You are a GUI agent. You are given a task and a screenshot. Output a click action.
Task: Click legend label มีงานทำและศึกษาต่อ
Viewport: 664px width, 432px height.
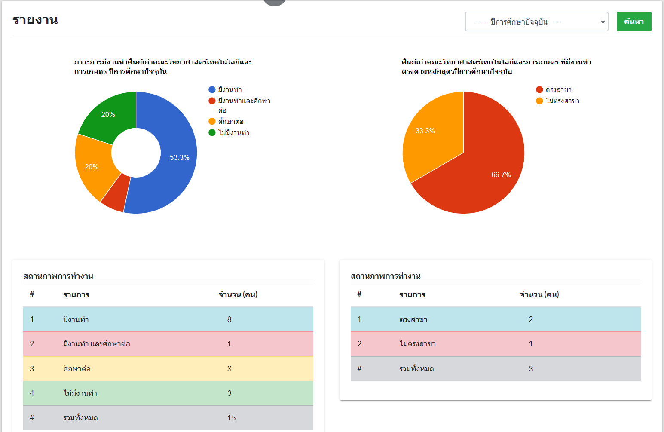tap(244, 105)
